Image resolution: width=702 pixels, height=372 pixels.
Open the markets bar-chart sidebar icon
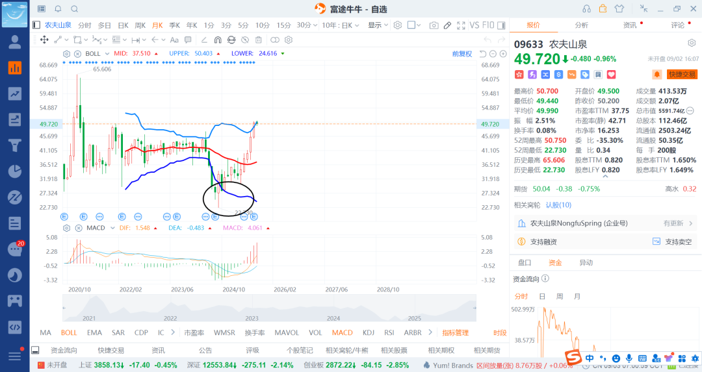click(15, 68)
